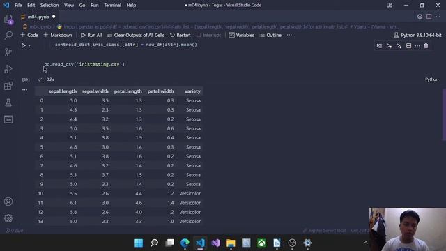Open the Terminal menu
This screenshot has height=251, width=446.
point(112,5)
